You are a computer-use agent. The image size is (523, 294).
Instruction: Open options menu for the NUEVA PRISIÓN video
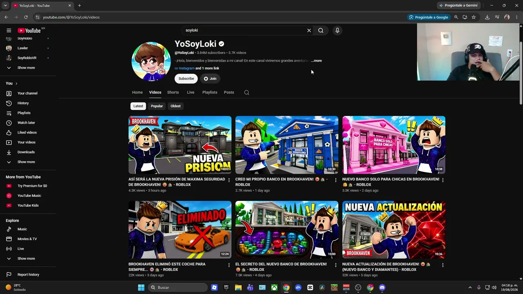point(229,180)
